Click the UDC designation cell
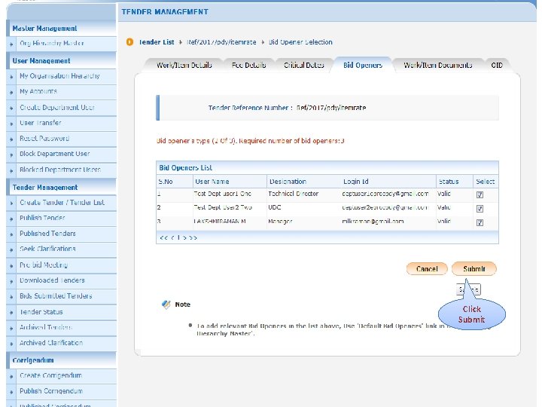542x407 pixels. tap(275, 208)
